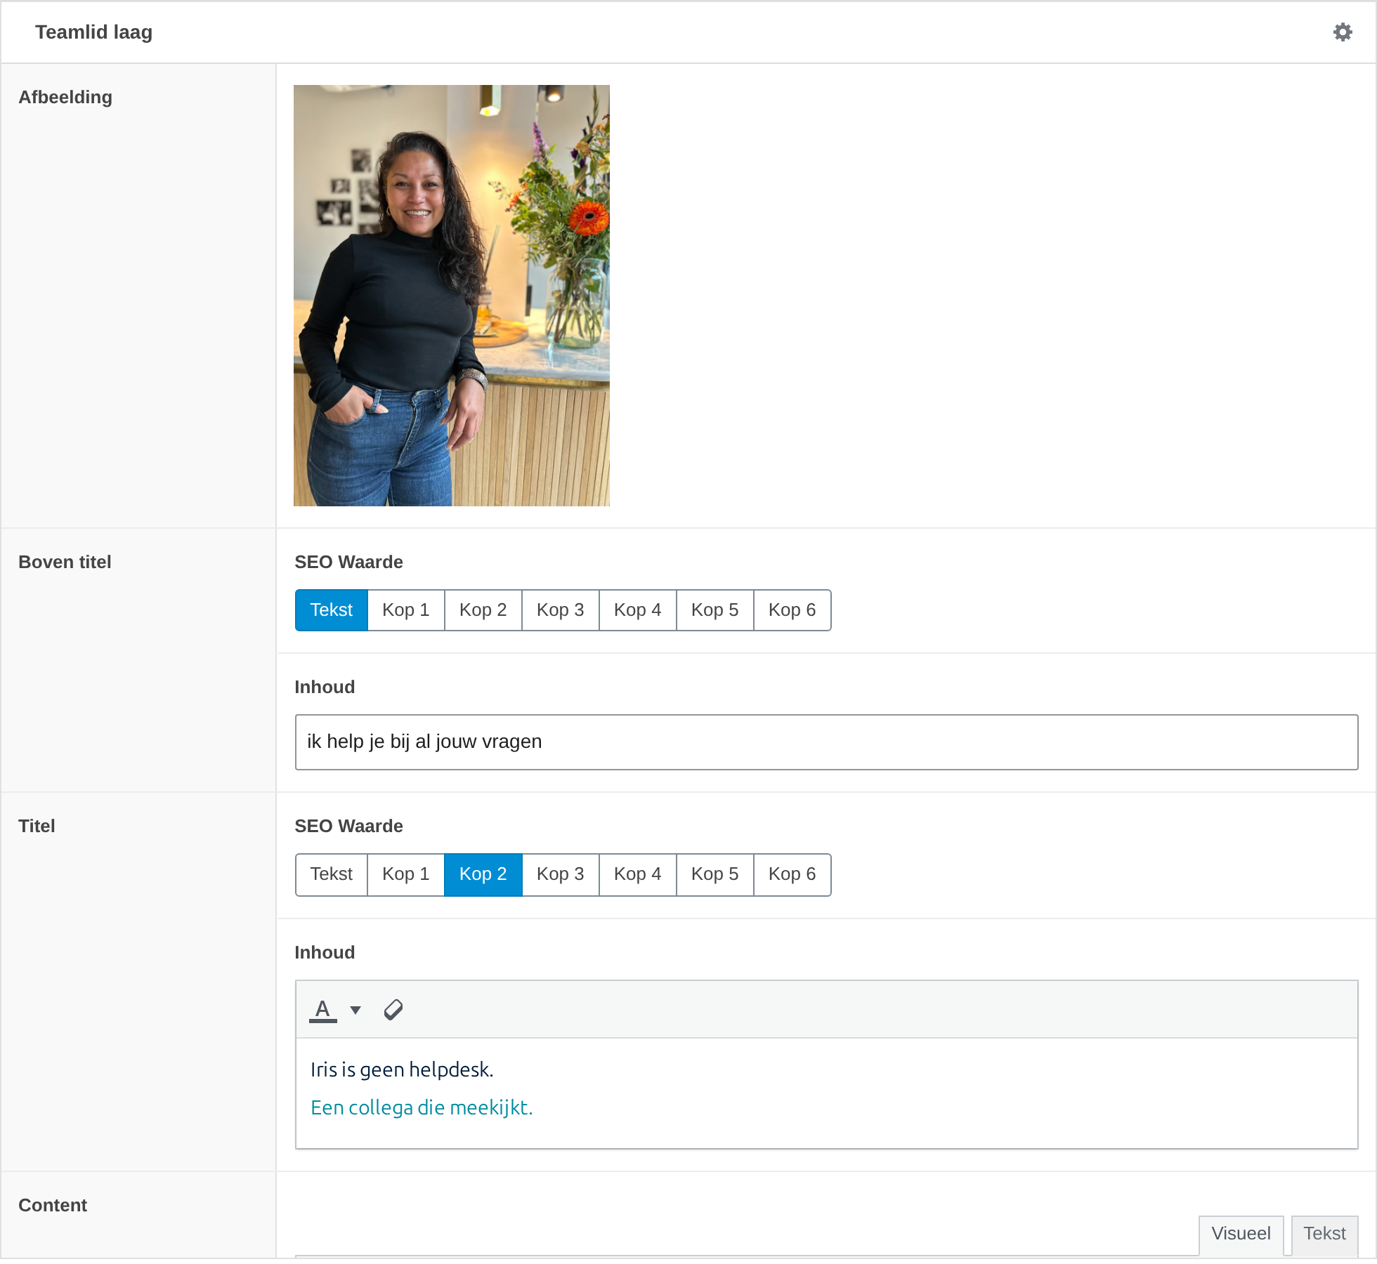Switch to the Visueel editor tab
The width and height of the screenshot is (1377, 1264).
pos(1241,1234)
